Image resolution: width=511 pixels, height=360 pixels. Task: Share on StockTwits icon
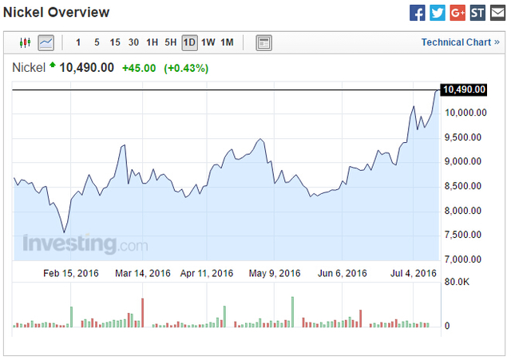477,13
